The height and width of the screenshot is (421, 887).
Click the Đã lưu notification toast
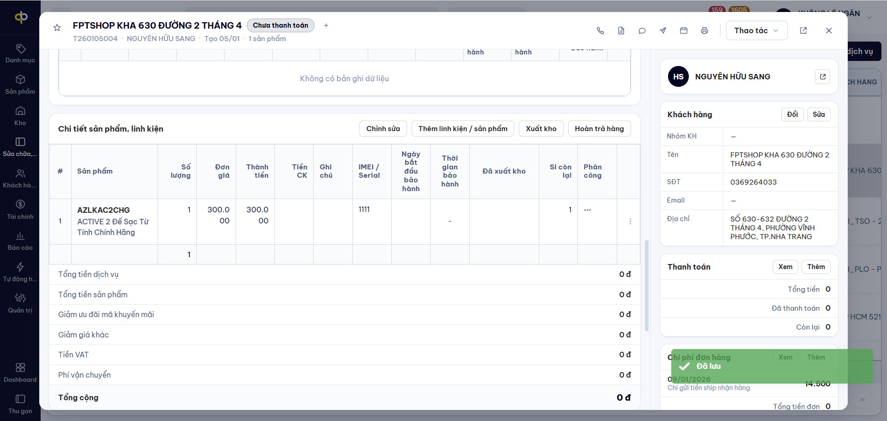[772, 366]
